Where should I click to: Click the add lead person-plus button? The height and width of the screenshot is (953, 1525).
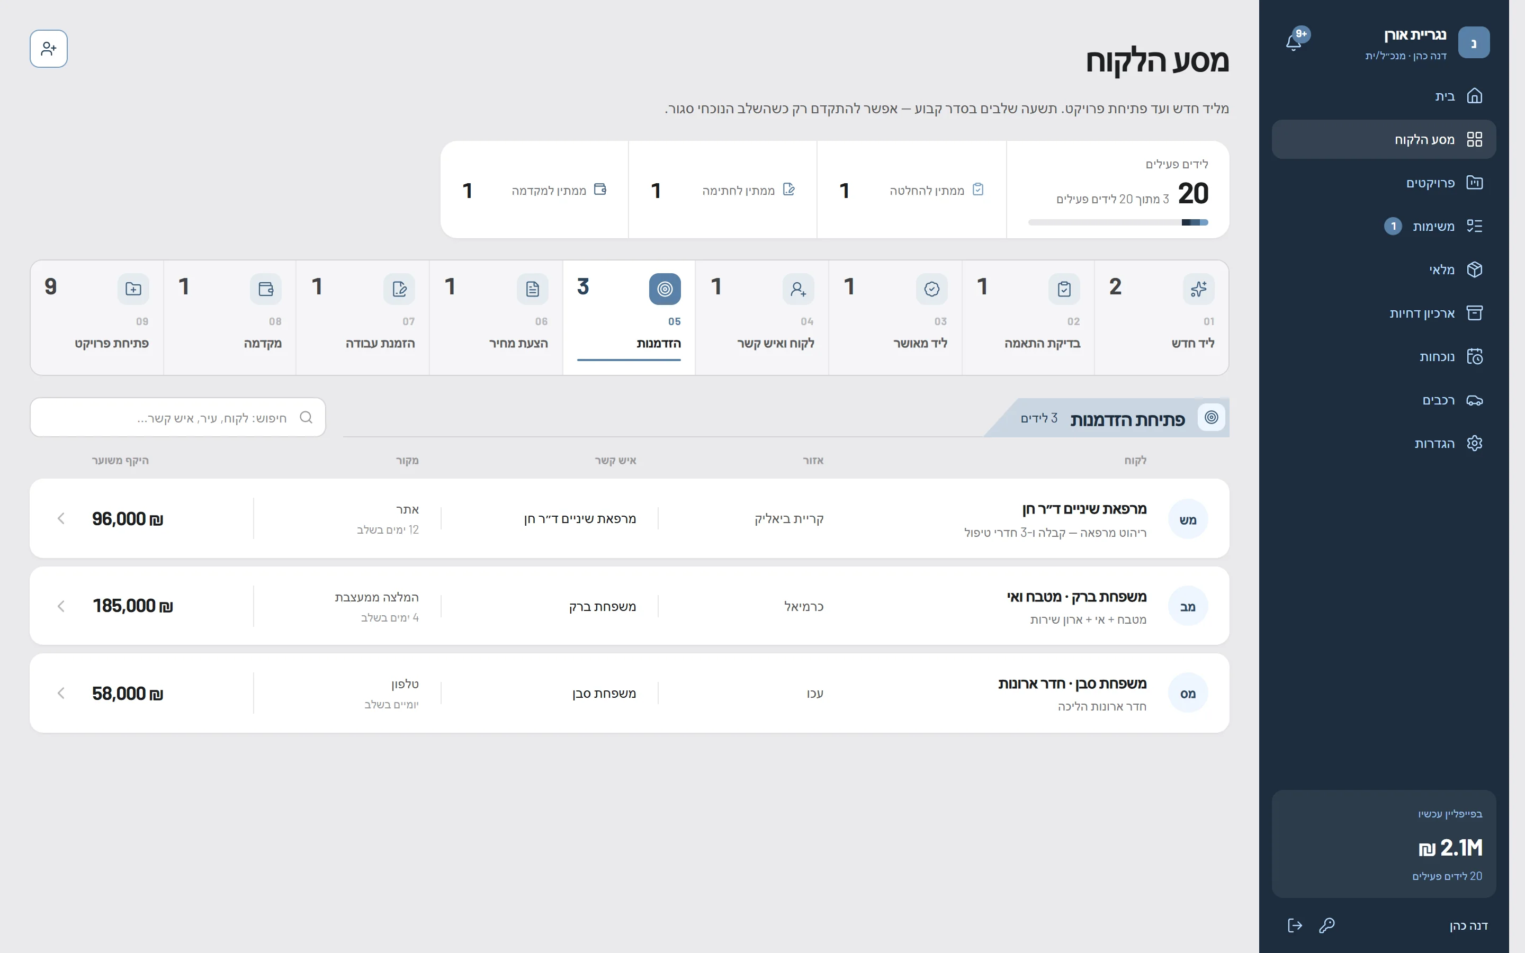[x=49, y=49]
